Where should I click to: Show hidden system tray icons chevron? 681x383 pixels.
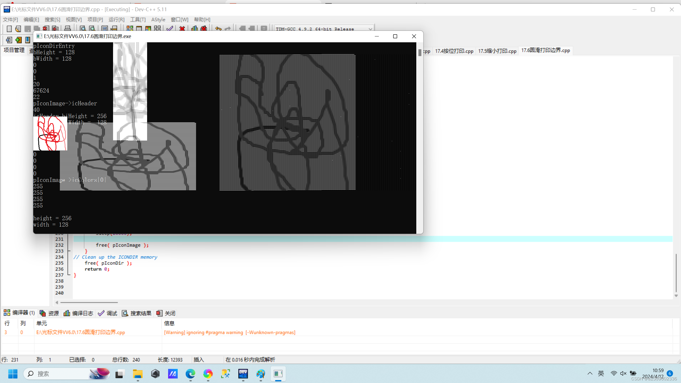[590, 373]
